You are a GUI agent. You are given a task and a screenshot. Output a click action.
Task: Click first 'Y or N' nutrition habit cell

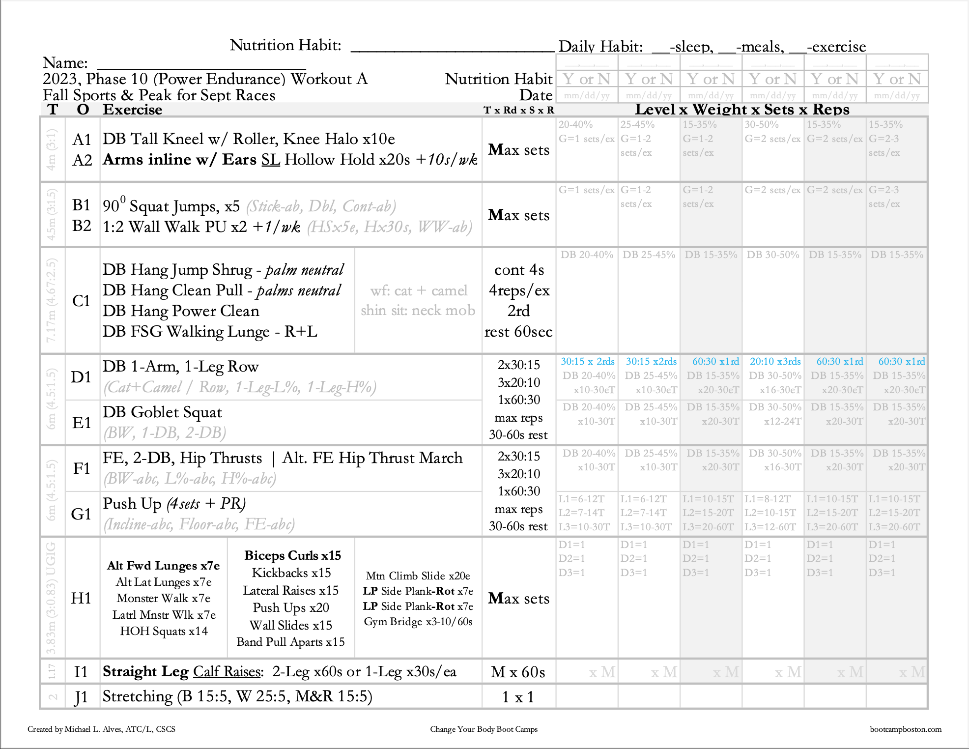click(587, 79)
